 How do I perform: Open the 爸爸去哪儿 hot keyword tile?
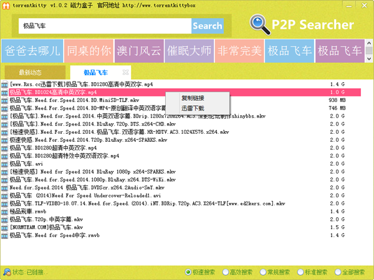coord(32,51)
